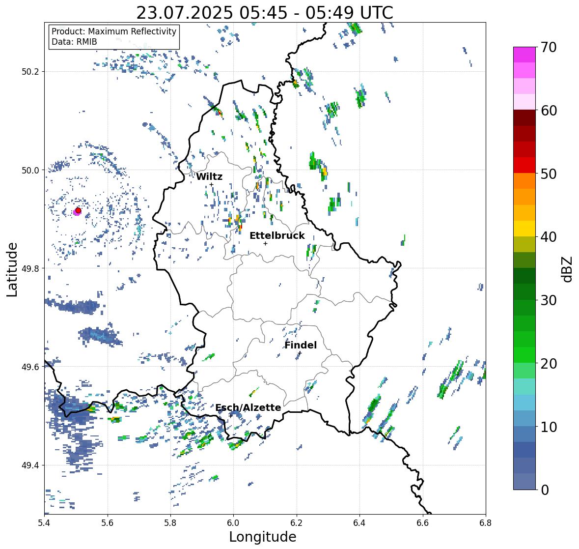Click the 49.8 latitude tick label
This screenshot has width=579, height=549.
click(30, 268)
